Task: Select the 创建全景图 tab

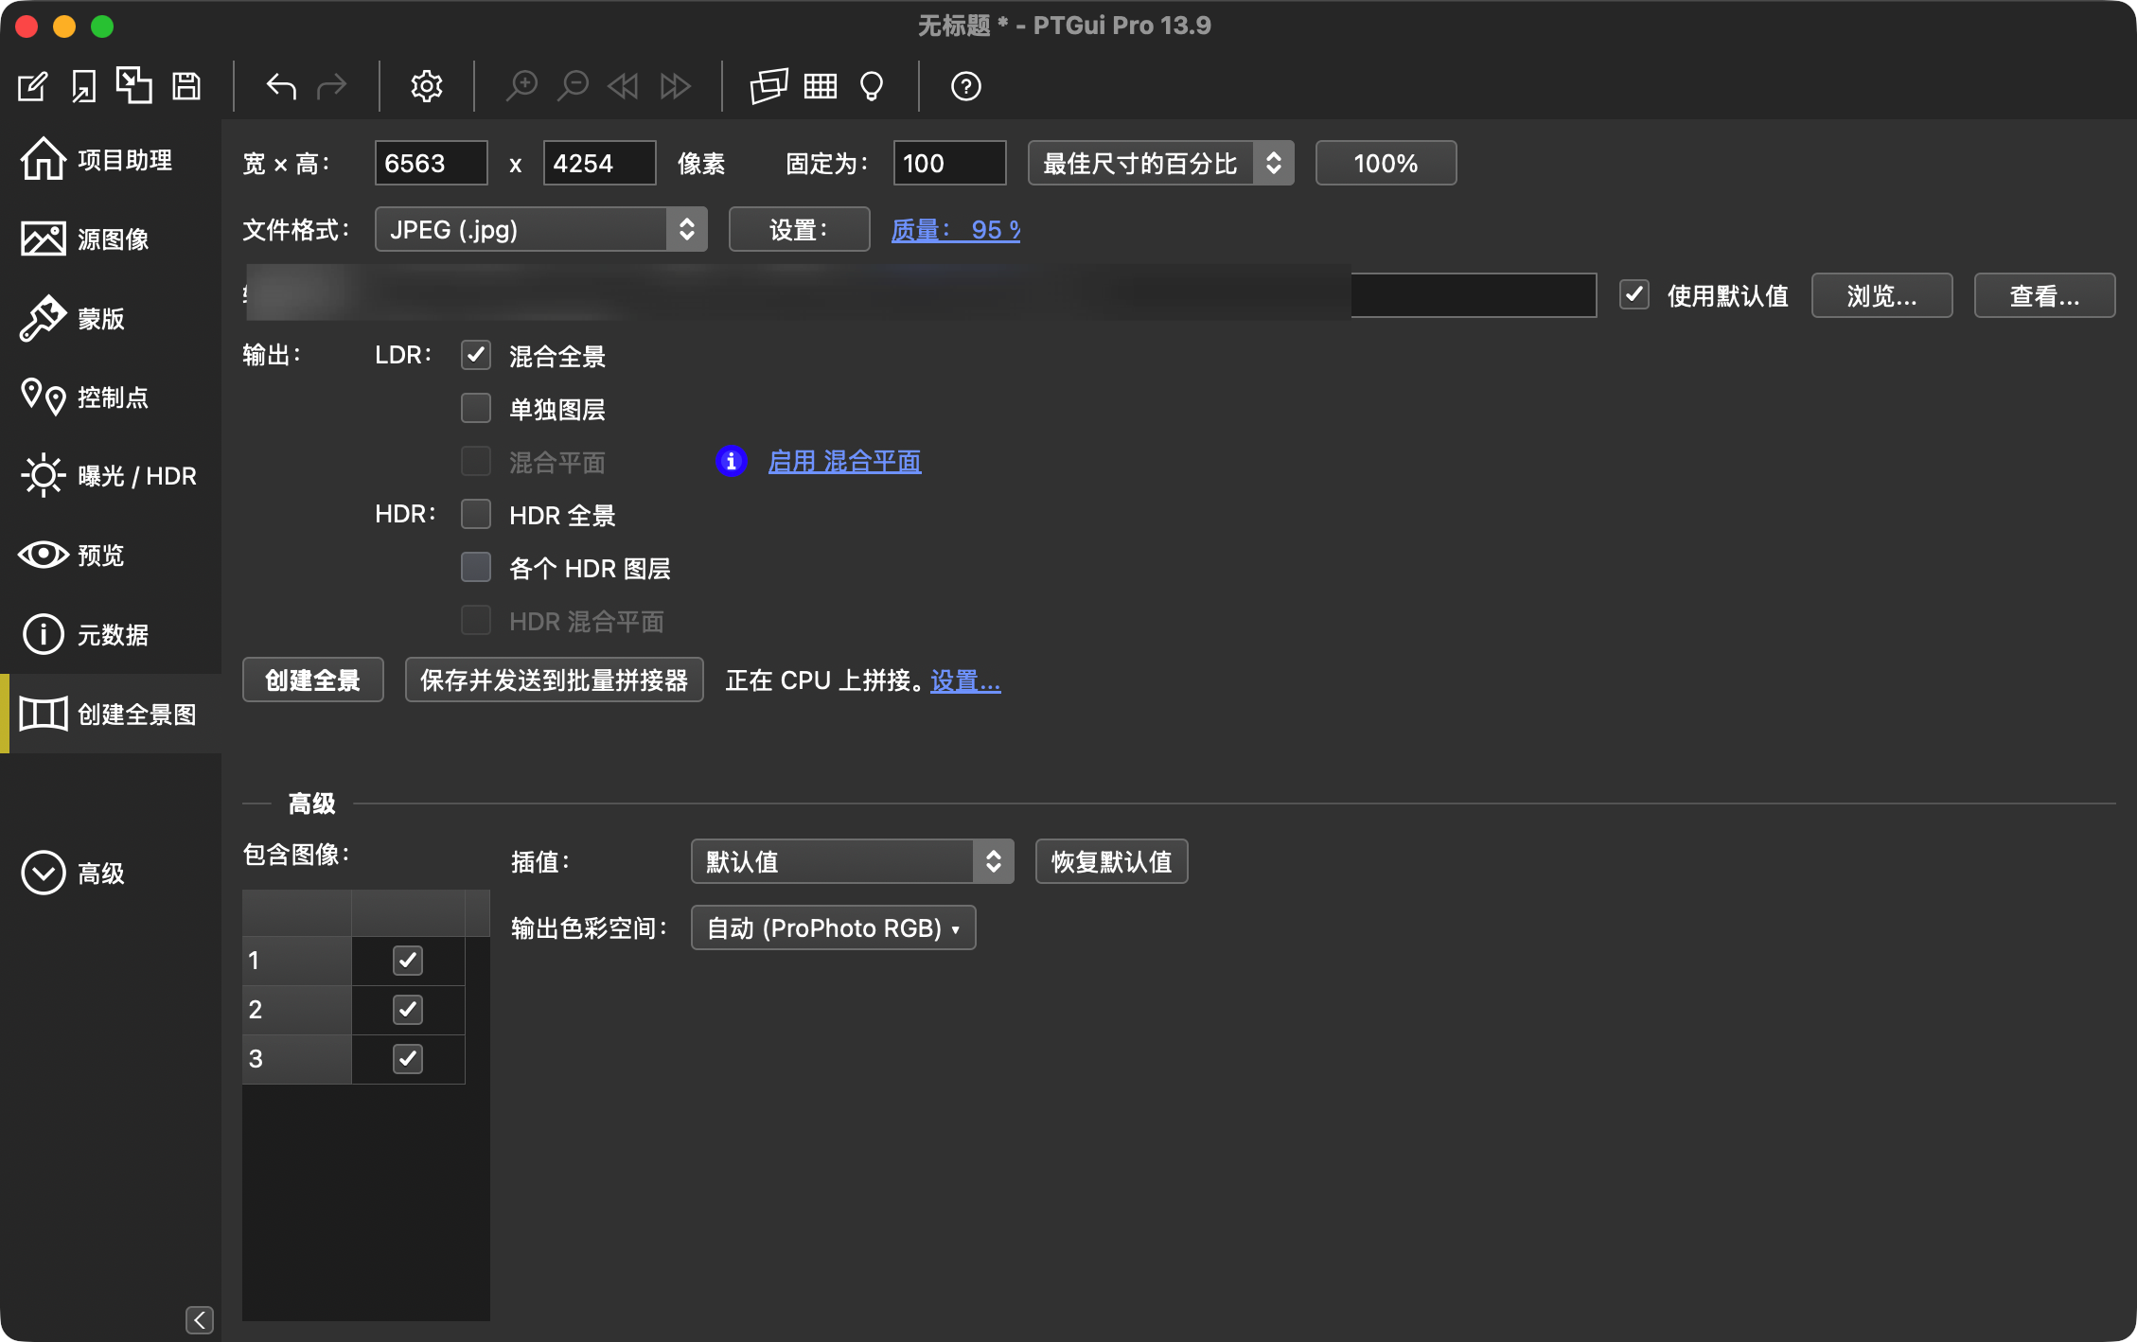Action: point(111,714)
